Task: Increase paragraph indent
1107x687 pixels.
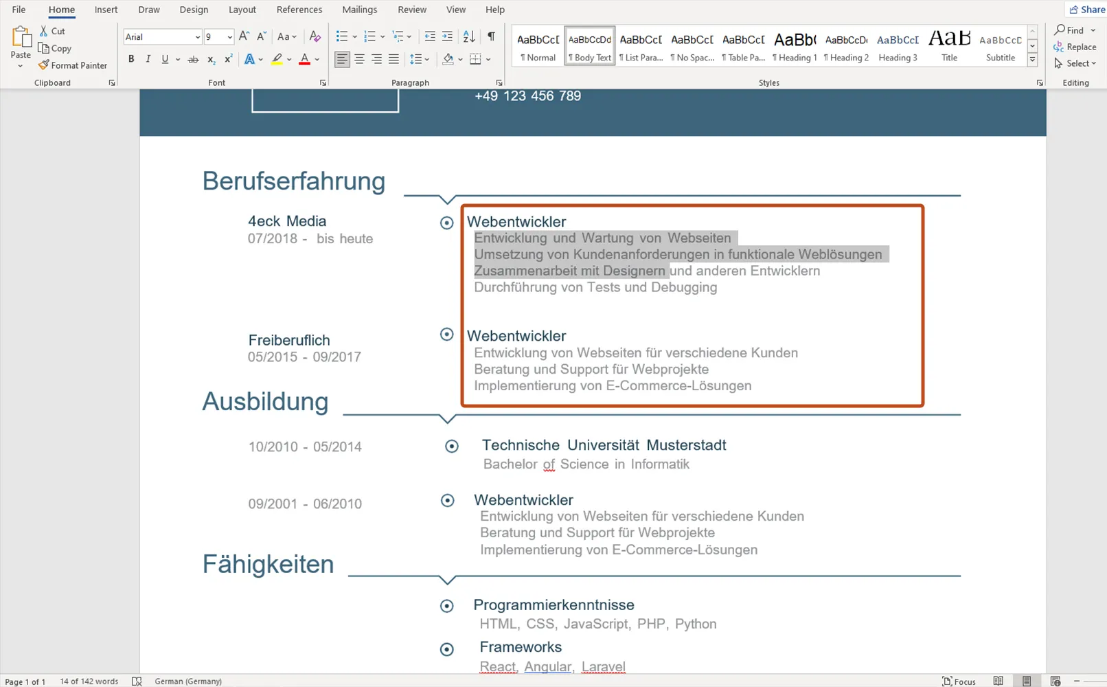Action: tap(447, 36)
